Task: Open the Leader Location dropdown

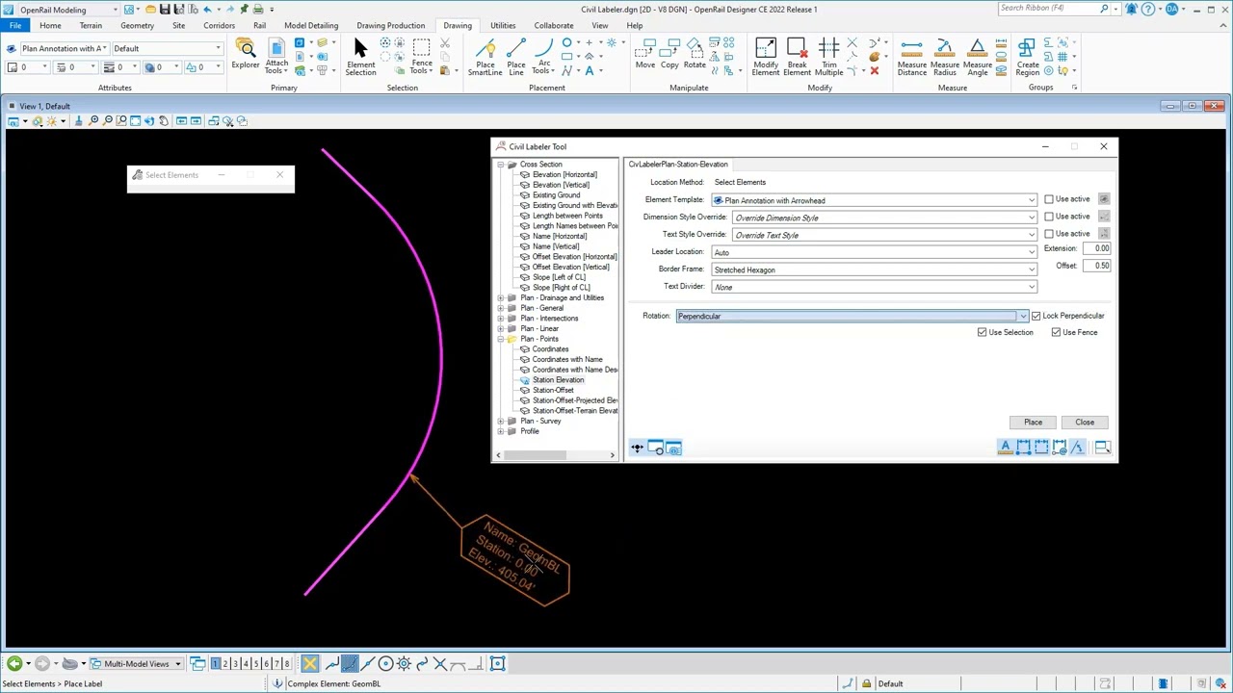Action: coord(874,252)
